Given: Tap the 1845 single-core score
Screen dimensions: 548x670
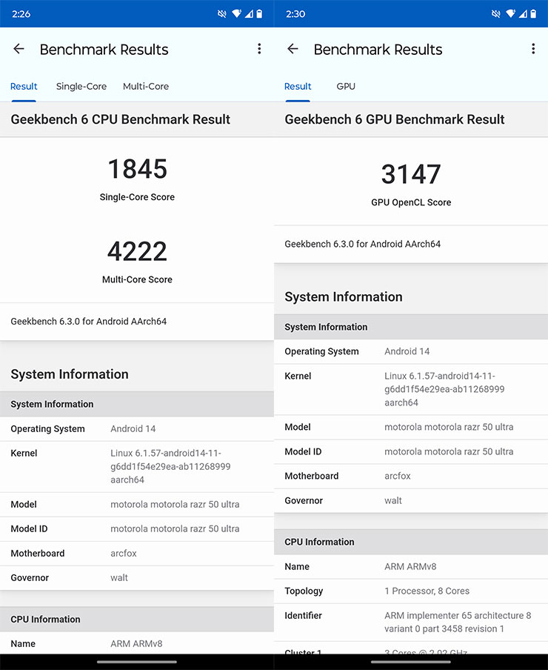Looking at the screenshot, I should pyautogui.click(x=137, y=169).
